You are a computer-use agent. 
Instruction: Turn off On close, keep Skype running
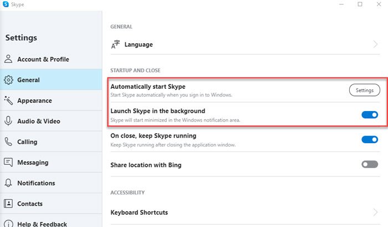[369, 140]
